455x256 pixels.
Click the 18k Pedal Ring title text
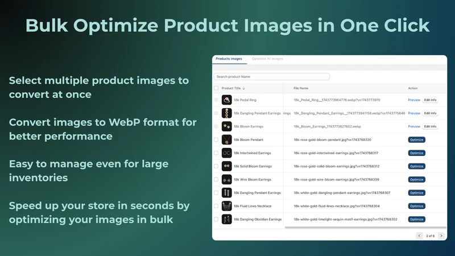click(x=245, y=100)
